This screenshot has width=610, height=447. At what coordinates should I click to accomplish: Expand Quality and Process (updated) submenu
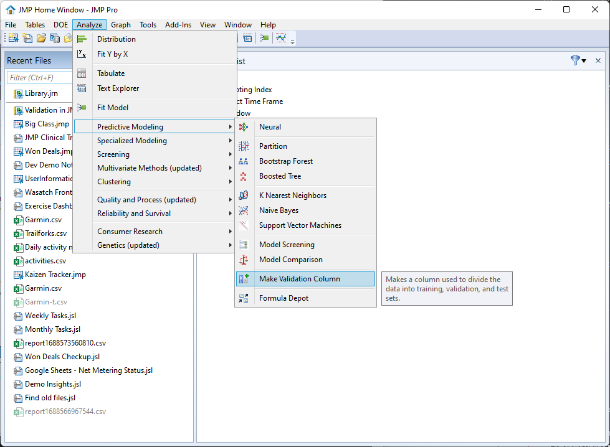pos(155,200)
